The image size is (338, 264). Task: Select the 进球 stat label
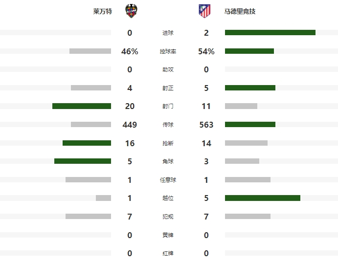168,33
